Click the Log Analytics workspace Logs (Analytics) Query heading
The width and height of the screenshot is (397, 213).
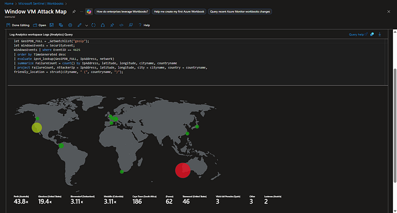41,35
